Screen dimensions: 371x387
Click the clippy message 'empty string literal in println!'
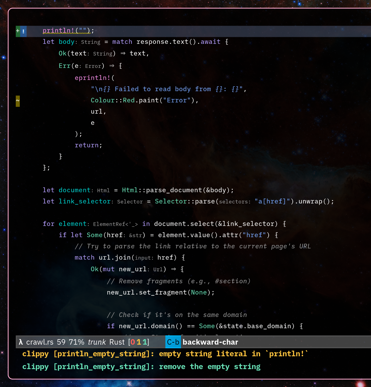pos(165,354)
